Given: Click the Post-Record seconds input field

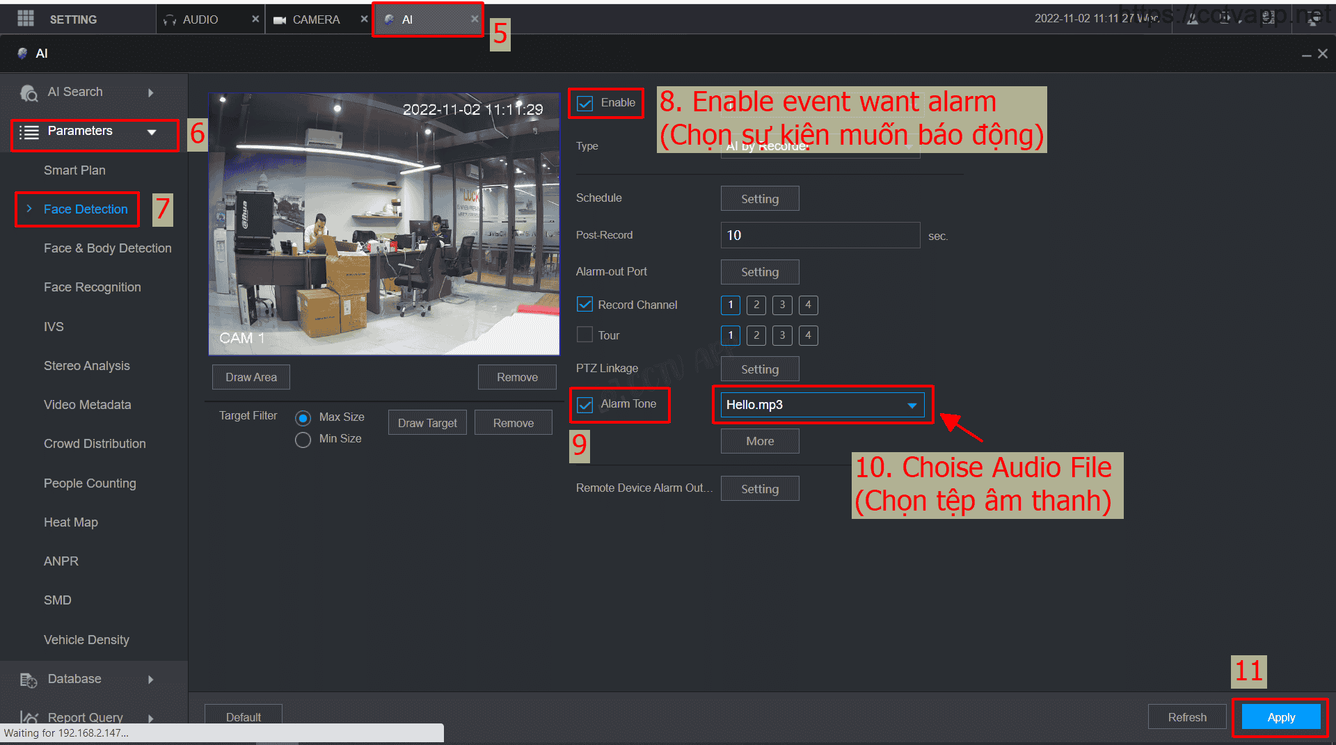Looking at the screenshot, I should (820, 235).
